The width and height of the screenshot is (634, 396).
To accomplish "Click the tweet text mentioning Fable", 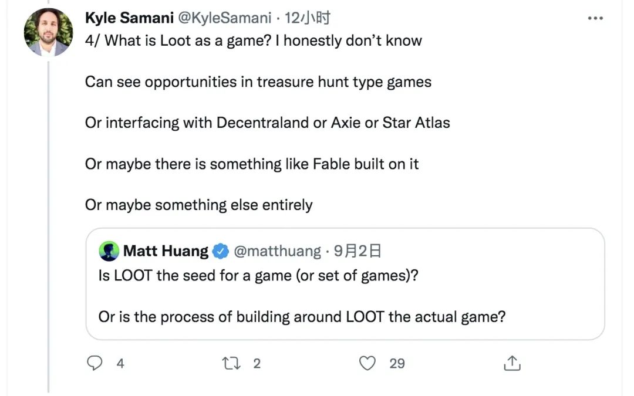I will 252,164.
